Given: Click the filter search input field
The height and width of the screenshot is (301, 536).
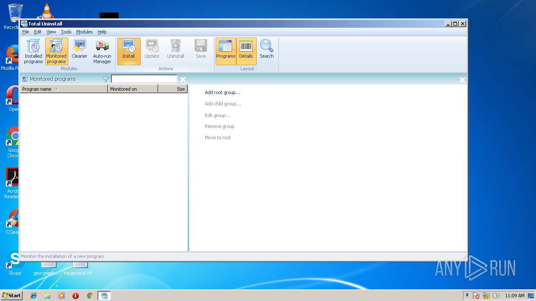Looking at the screenshot, I should point(144,79).
